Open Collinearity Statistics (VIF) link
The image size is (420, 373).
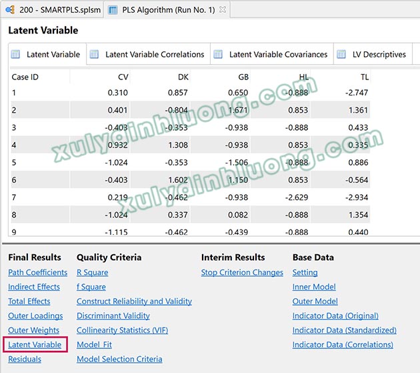(x=123, y=330)
